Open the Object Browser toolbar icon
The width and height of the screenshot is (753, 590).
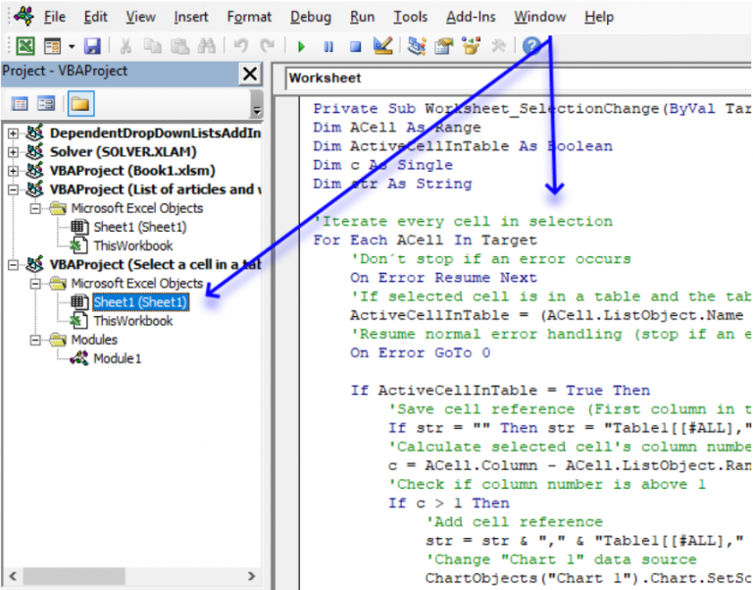pyautogui.click(x=472, y=46)
